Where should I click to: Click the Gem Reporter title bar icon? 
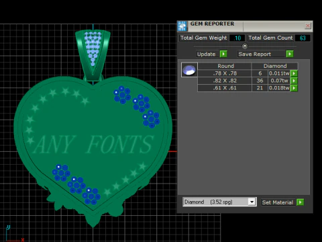pyautogui.click(x=182, y=26)
